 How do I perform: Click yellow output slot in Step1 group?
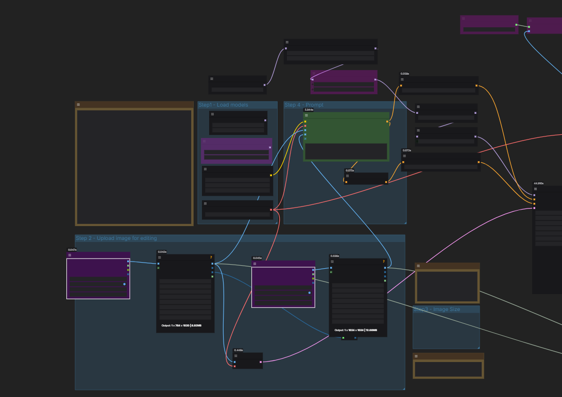271,175
